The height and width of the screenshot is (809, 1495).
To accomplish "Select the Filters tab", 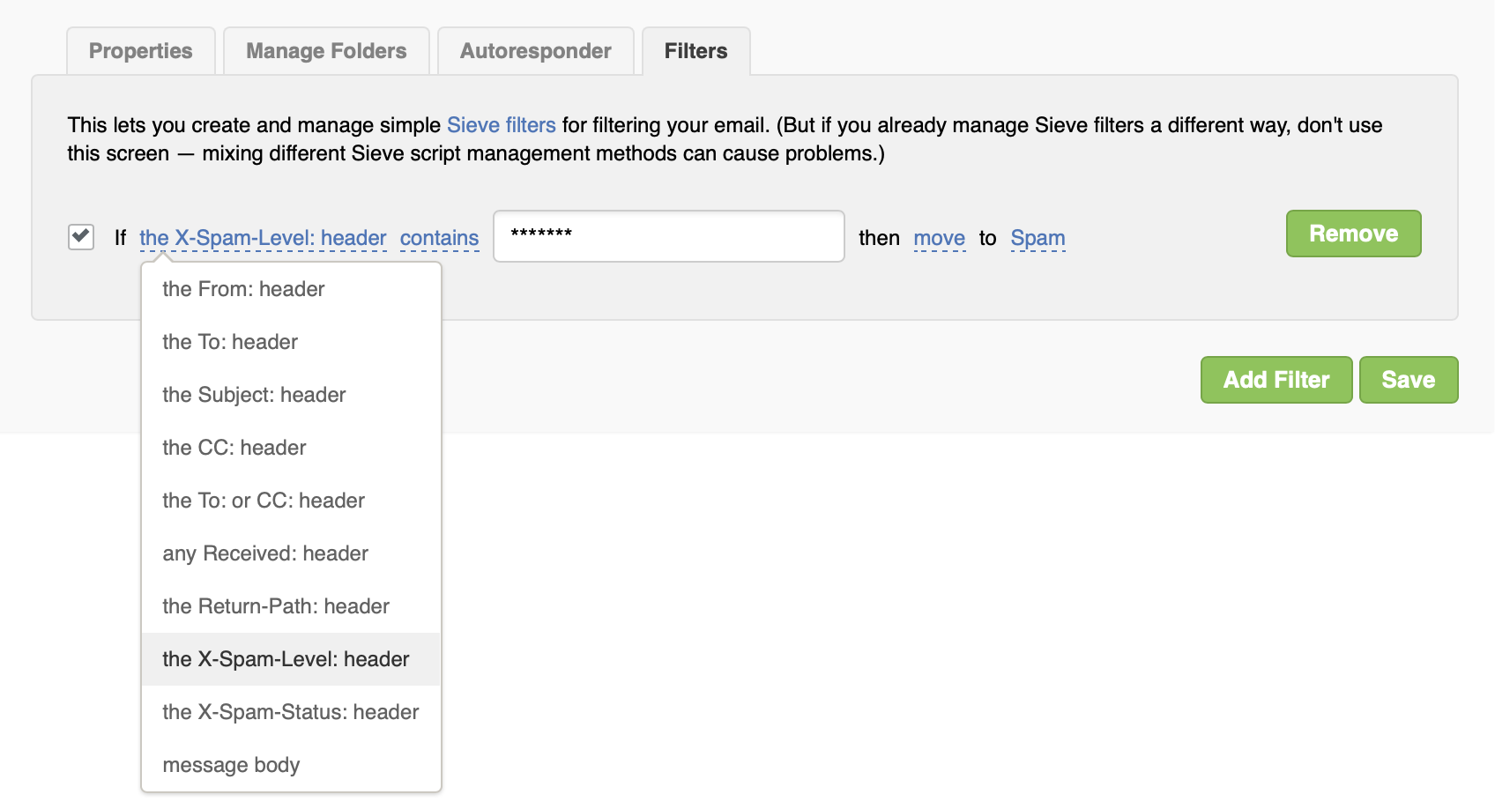I will pyautogui.click(x=696, y=51).
